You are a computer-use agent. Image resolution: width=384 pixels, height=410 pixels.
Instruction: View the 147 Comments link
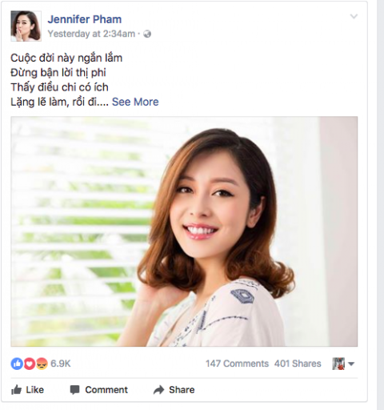click(x=237, y=364)
